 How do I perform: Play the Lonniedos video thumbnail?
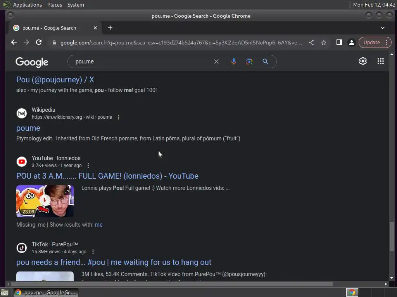(x=45, y=201)
